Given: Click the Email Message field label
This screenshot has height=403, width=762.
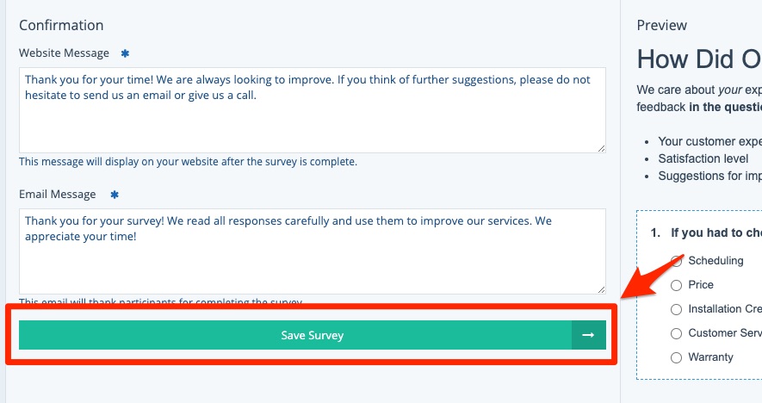Looking at the screenshot, I should (59, 195).
